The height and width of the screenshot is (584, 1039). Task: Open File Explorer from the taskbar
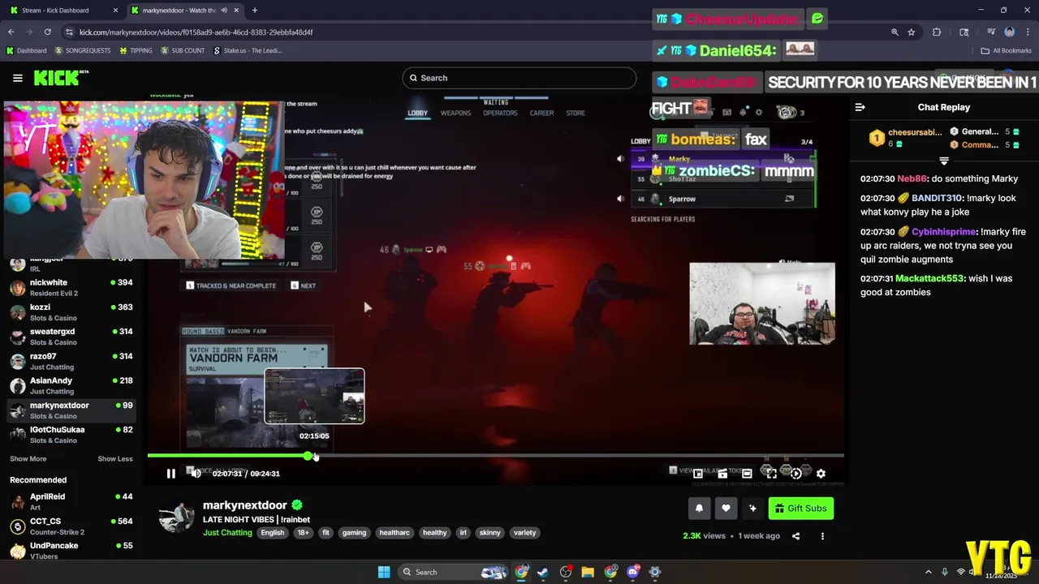pos(588,572)
